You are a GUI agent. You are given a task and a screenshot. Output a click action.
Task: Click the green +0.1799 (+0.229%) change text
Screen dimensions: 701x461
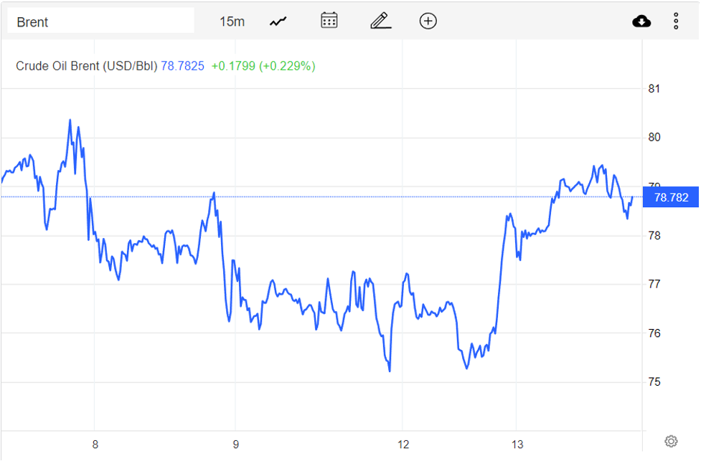point(263,66)
